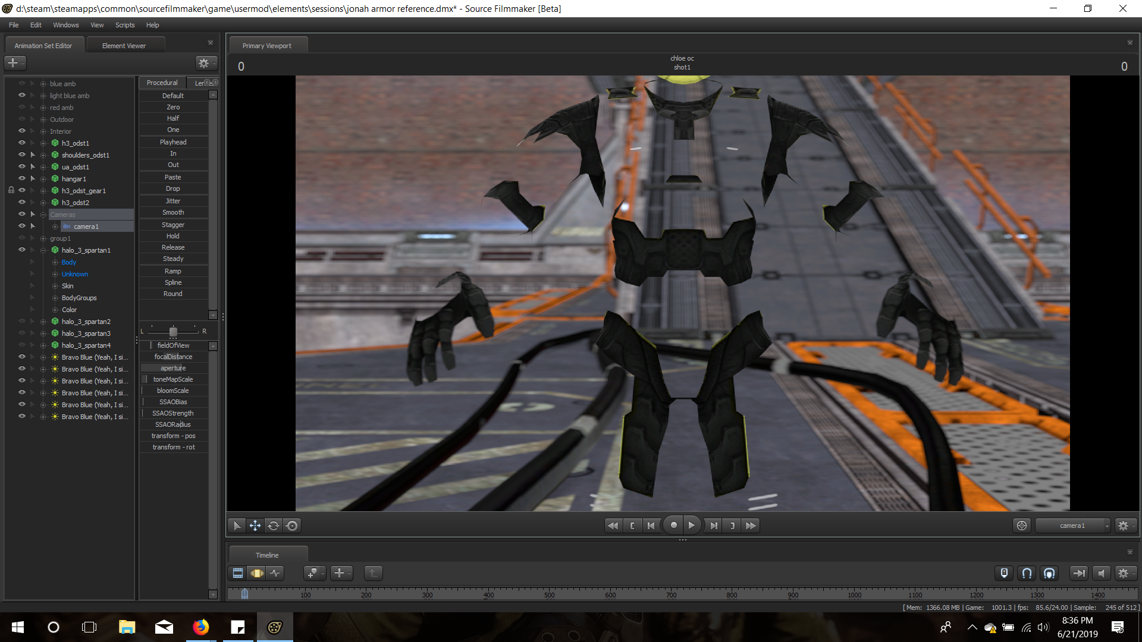Click the record button in playback controls

tap(673, 525)
